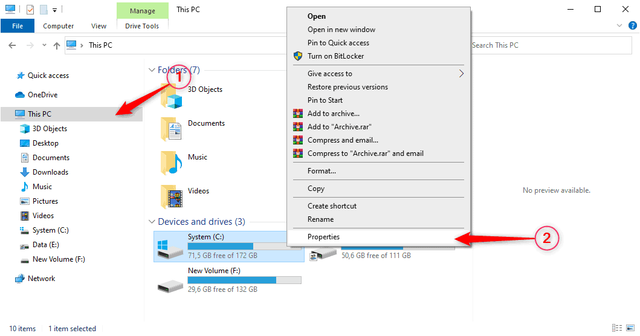Choose Pin to Quick access
The image size is (640, 336).
(338, 43)
